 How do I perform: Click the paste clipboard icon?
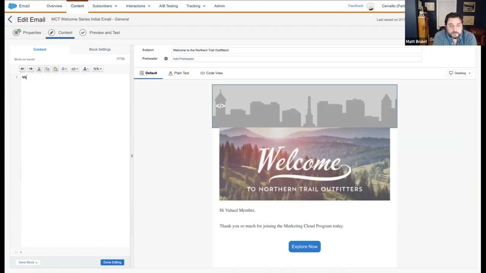(55, 69)
